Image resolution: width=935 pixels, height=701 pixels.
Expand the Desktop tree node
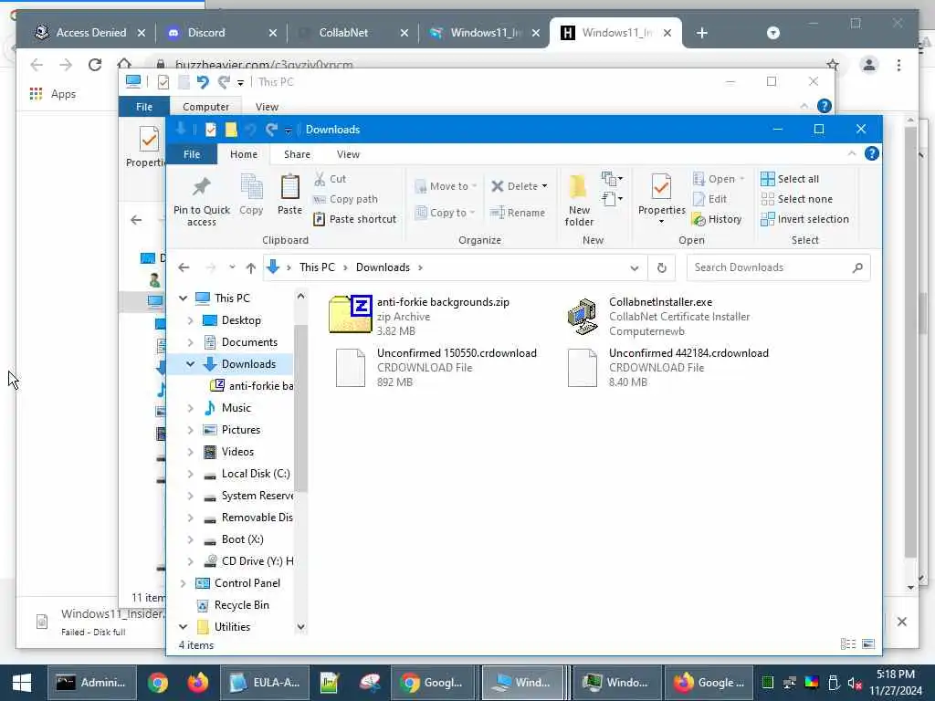(x=190, y=320)
